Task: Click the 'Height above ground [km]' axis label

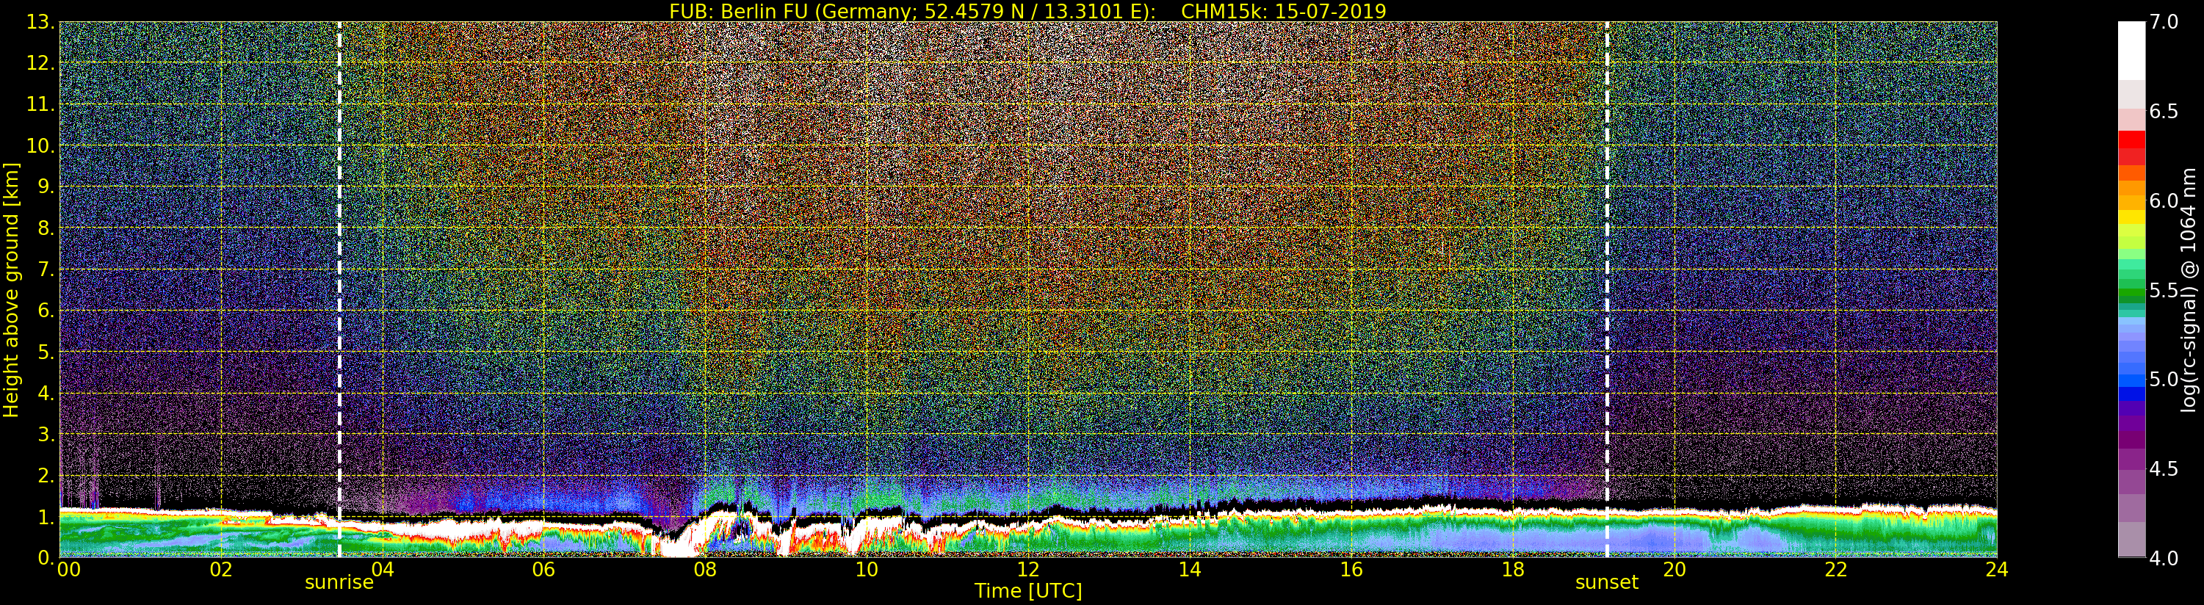Action: (11, 289)
